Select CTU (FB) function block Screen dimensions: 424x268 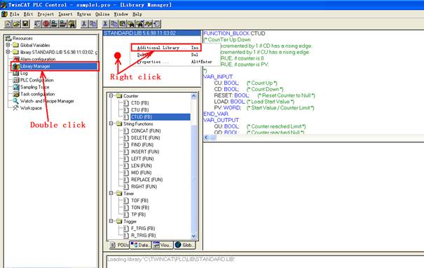coord(139,110)
